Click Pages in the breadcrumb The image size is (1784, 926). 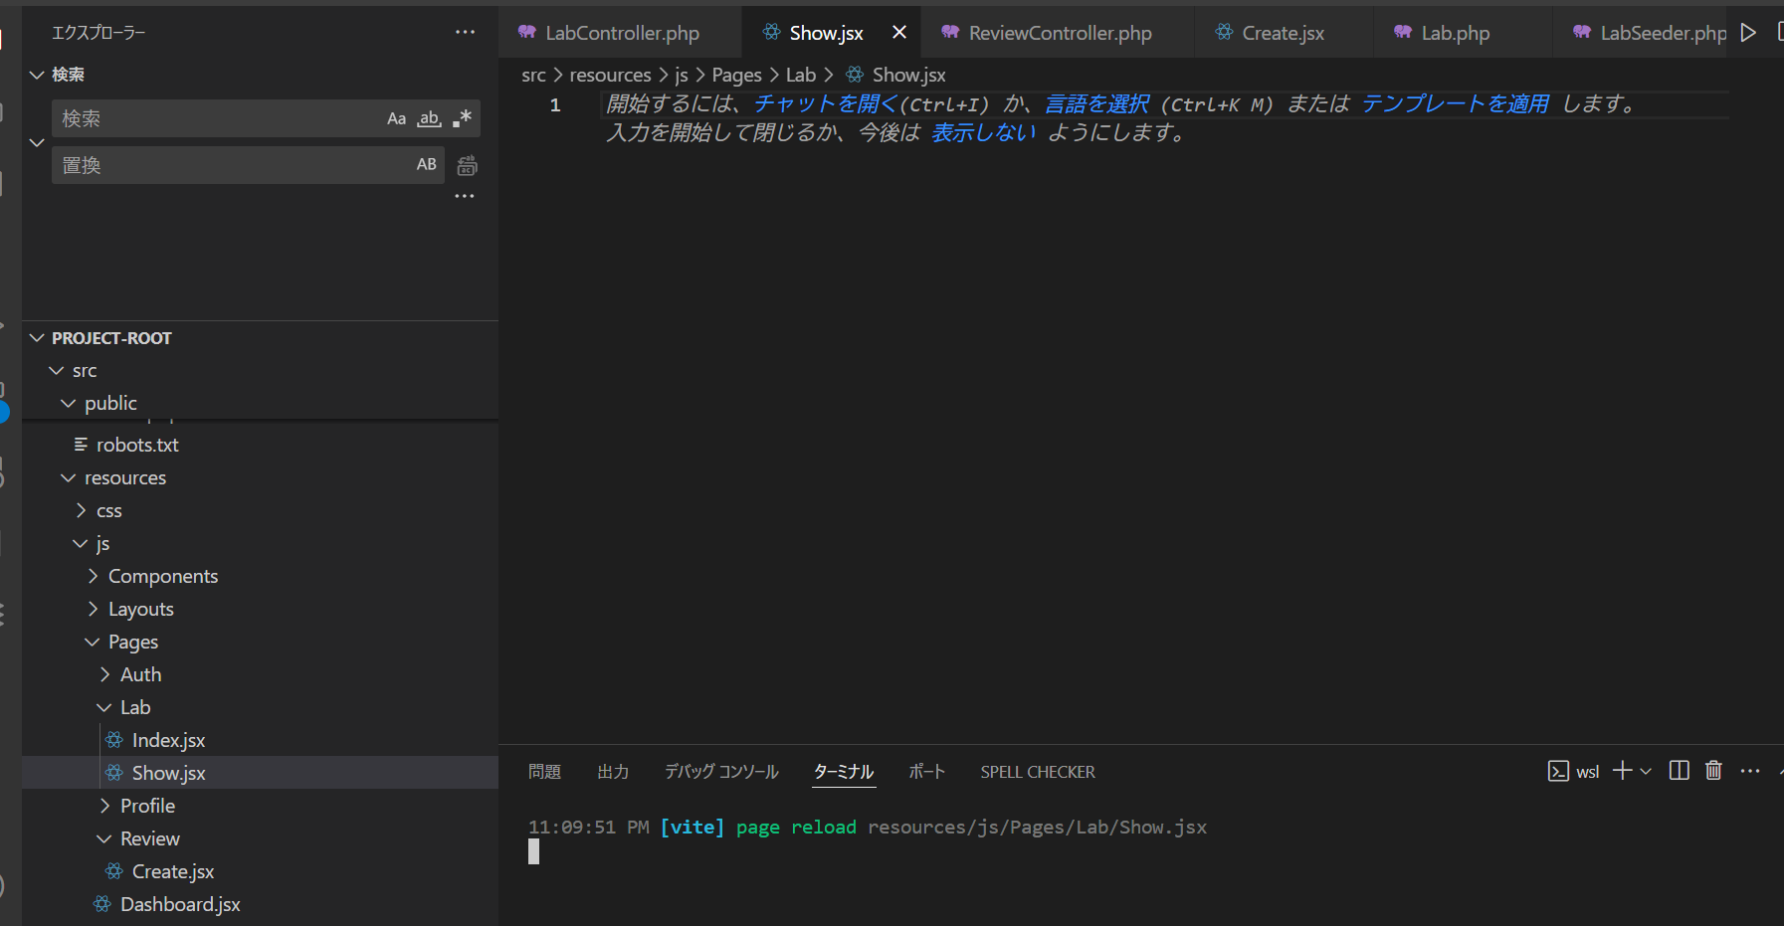pos(736,75)
